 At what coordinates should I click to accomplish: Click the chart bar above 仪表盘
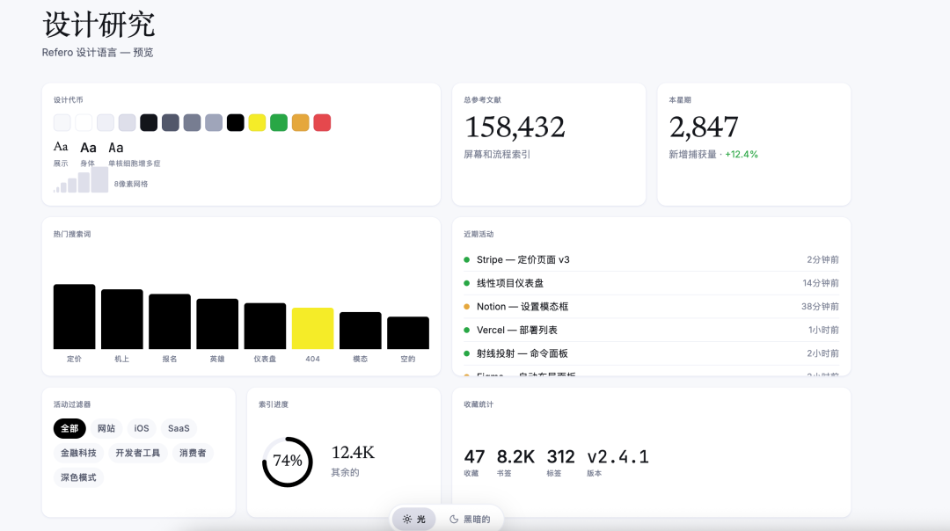point(265,326)
